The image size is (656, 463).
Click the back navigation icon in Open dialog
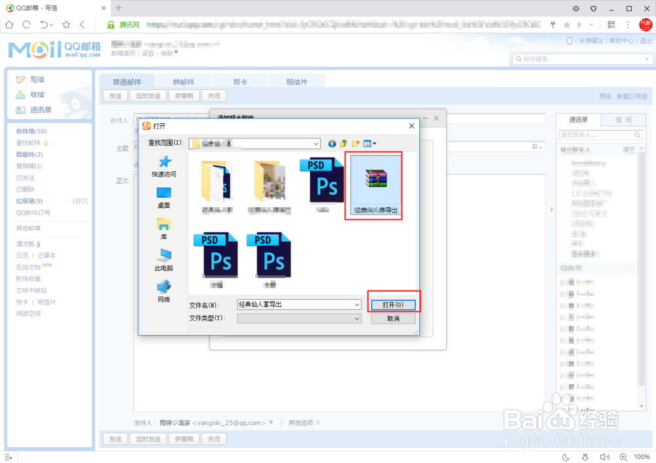[x=332, y=144]
